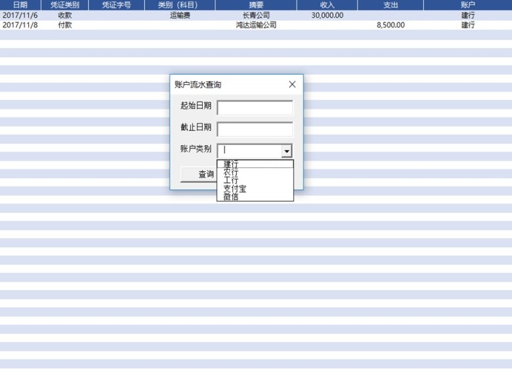Click the 截止日期 input field
Screen dimensions: 512x384
tap(255, 129)
